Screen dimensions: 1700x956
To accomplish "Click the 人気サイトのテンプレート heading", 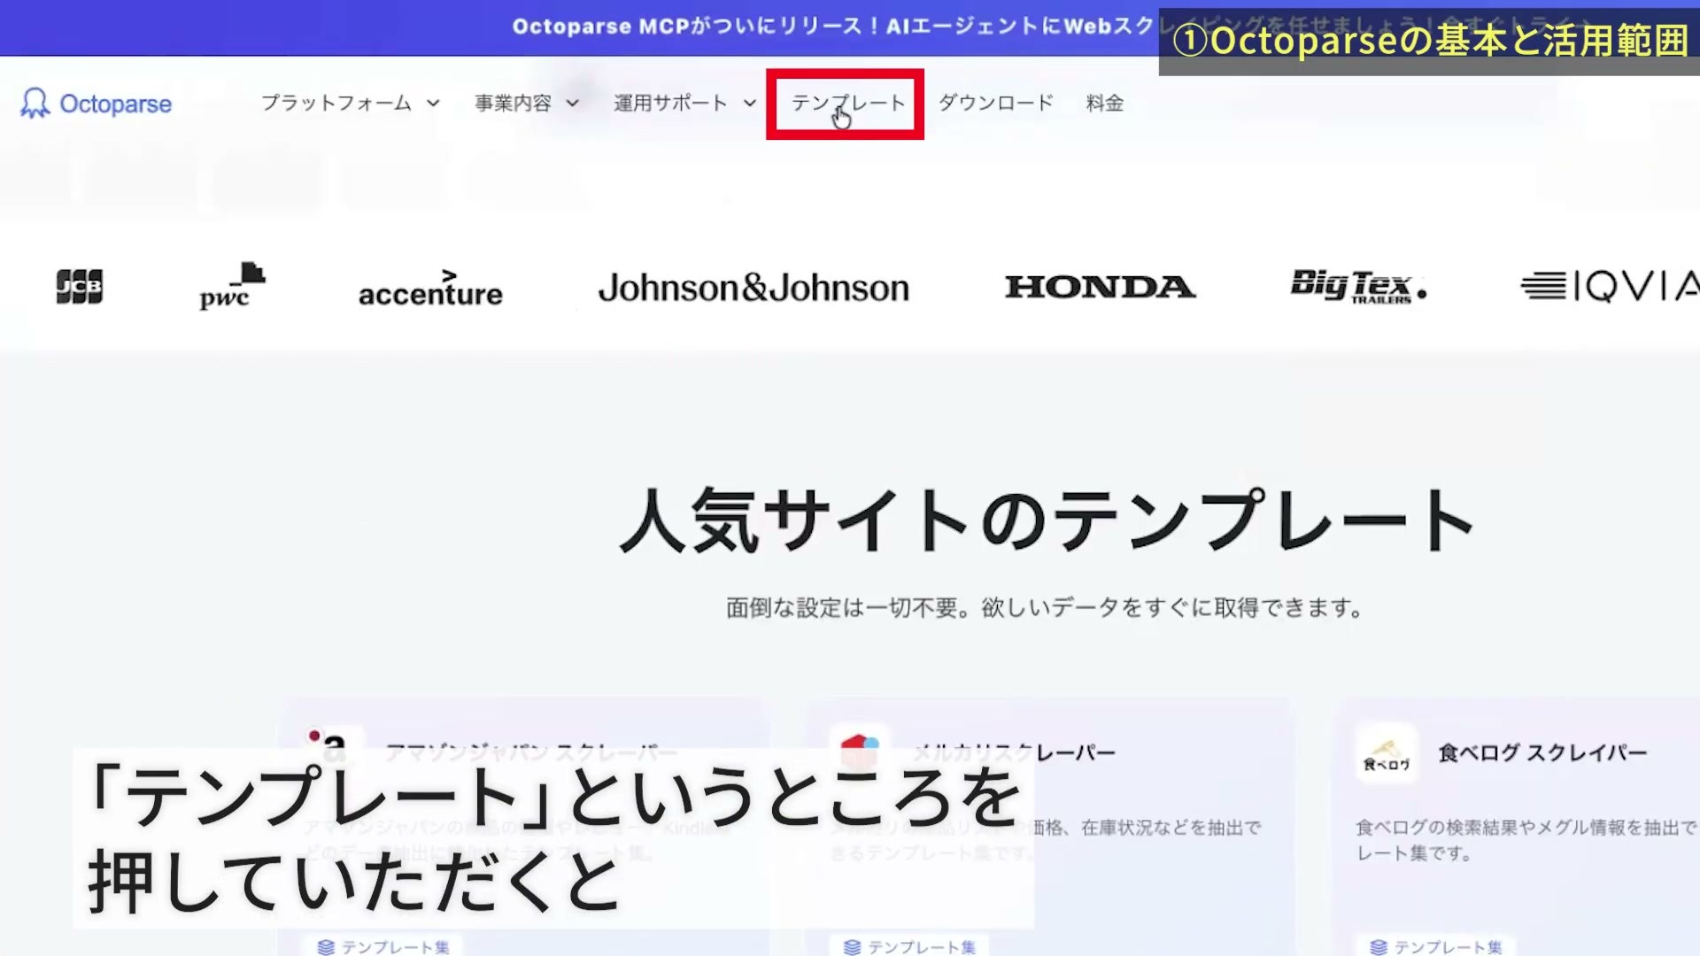I will (x=1046, y=520).
